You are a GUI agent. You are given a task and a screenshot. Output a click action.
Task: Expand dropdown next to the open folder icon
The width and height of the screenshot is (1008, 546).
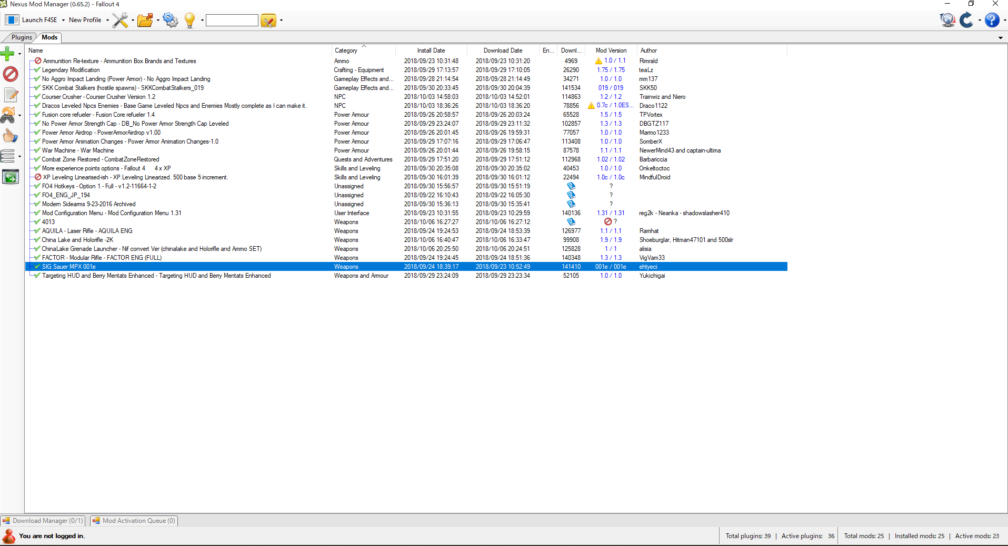(x=158, y=21)
